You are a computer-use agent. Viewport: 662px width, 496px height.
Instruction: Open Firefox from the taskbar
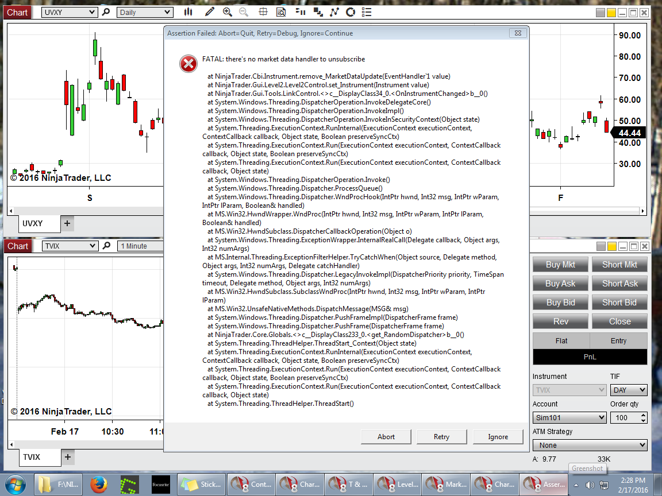[98, 485]
